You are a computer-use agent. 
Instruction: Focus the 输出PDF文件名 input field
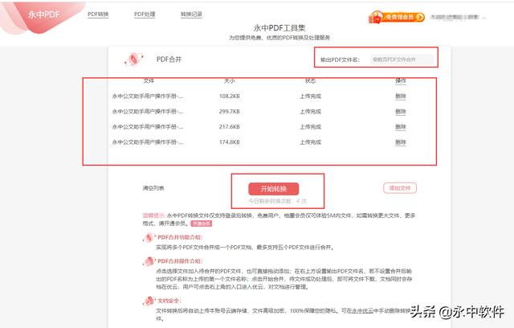(402, 59)
